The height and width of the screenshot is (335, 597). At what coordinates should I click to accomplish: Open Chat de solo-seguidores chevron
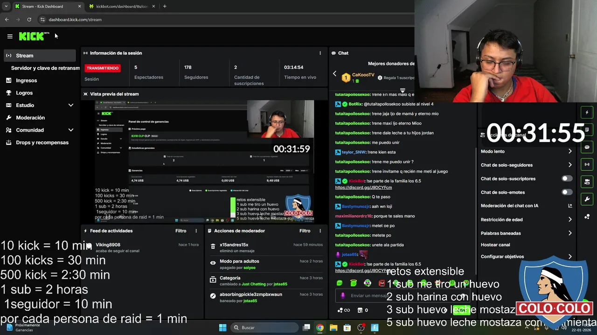coord(570,165)
